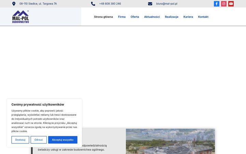This screenshot has height=154, width=246.
Task: Click the MAL-POL Budownictwo logo
Action: pyautogui.click(x=20, y=17)
